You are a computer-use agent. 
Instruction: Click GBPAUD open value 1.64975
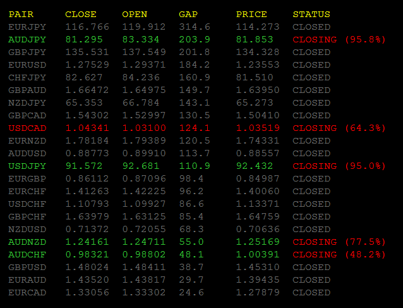pyautogui.click(x=144, y=90)
